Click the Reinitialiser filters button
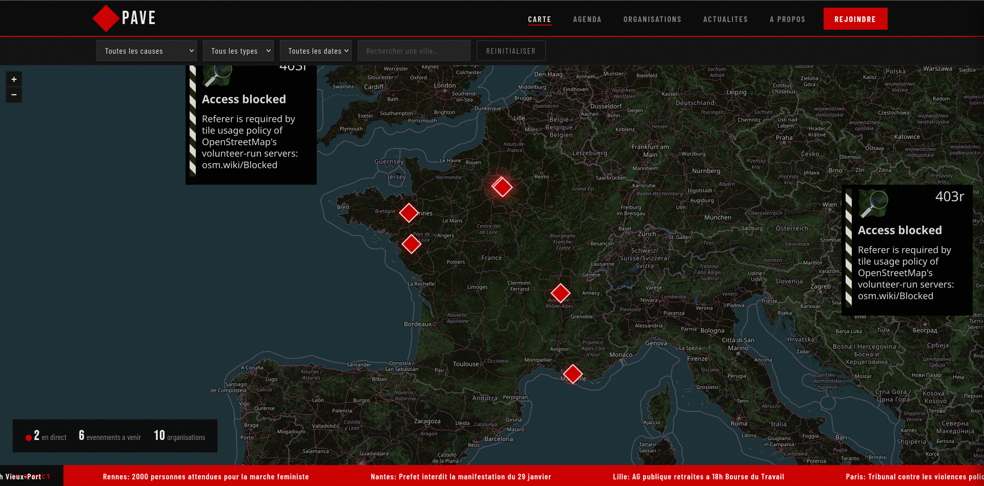The height and width of the screenshot is (486, 984). tap(511, 51)
